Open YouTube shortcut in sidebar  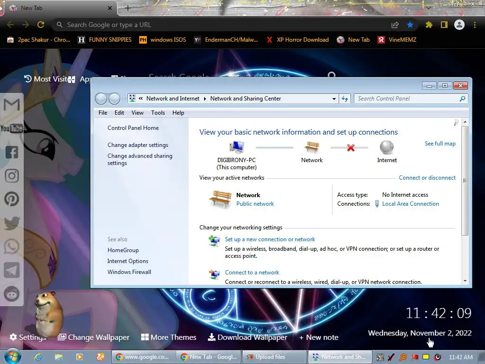pyautogui.click(x=11, y=128)
